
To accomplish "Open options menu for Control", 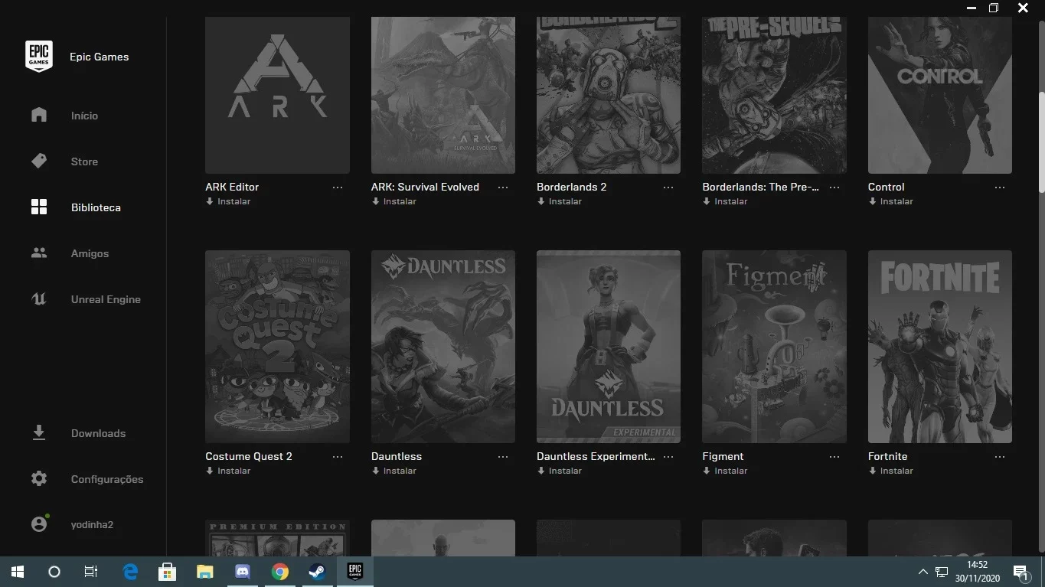I will point(1000,188).
